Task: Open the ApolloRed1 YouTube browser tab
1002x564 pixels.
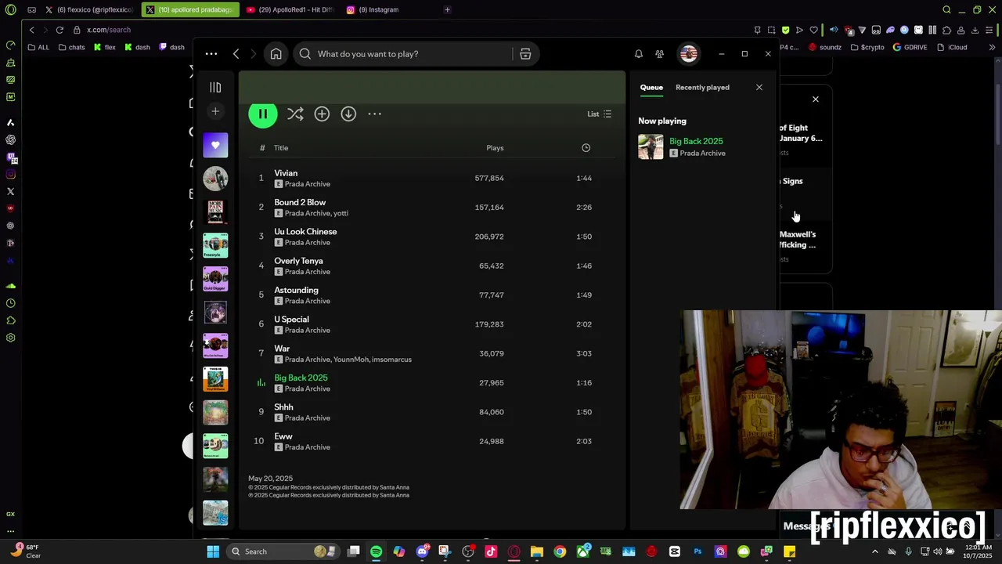Action: pyautogui.click(x=290, y=9)
